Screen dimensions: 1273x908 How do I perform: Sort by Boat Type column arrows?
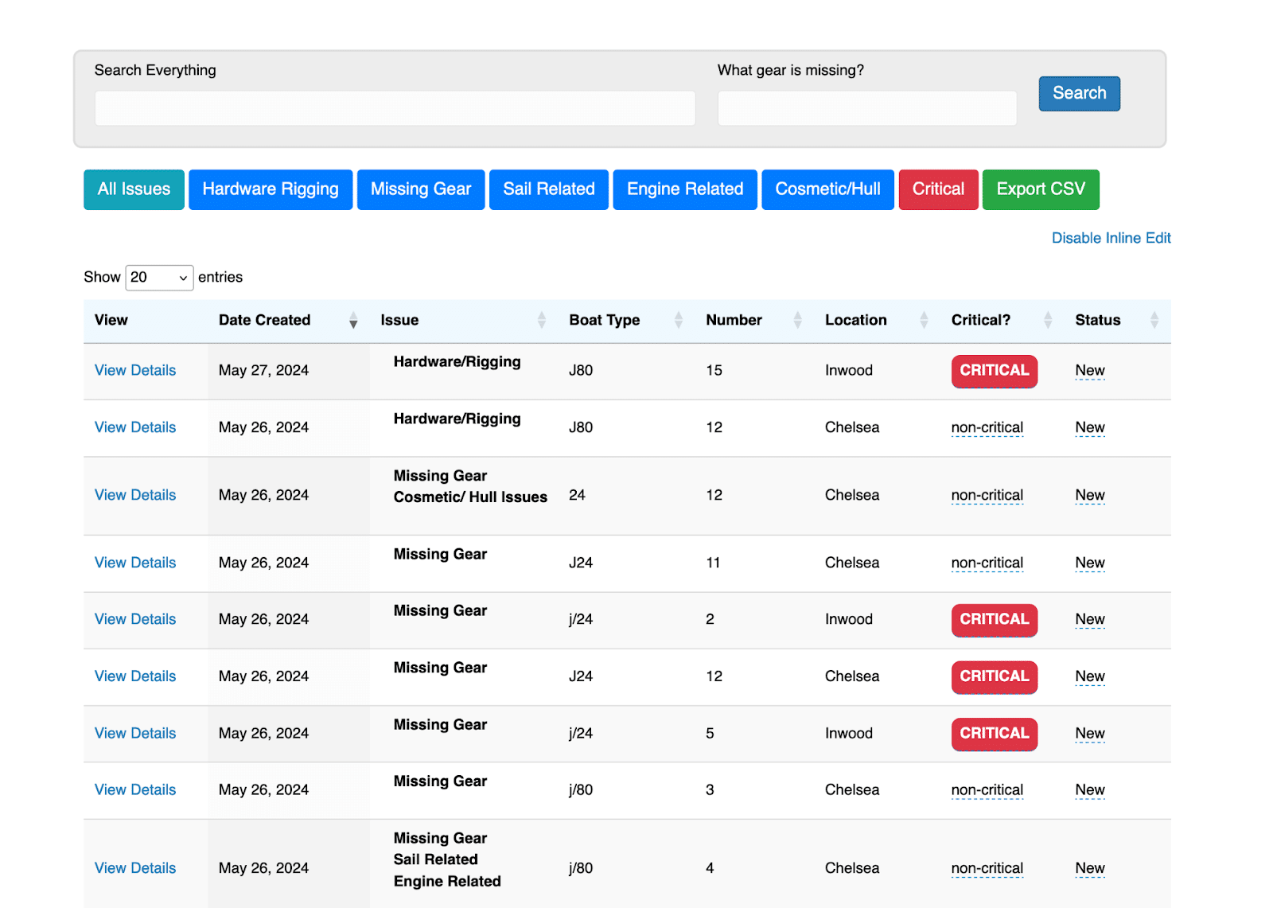click(678, 321)
